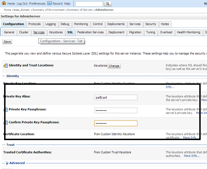
Task: Open the Overload sub-tab
Action: point(166,32)
